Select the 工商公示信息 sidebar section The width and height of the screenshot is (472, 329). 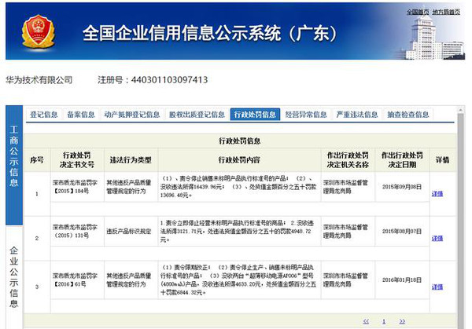(x=14, y=165)
